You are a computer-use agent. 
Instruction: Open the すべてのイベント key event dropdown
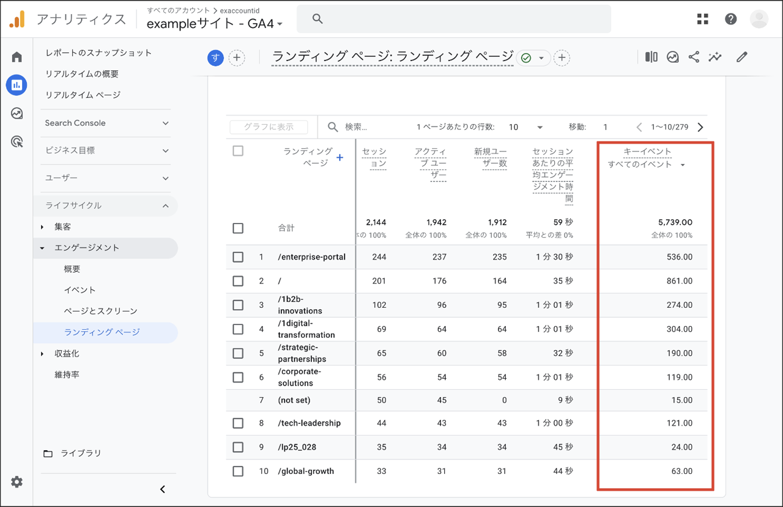(x=646, y=164)
